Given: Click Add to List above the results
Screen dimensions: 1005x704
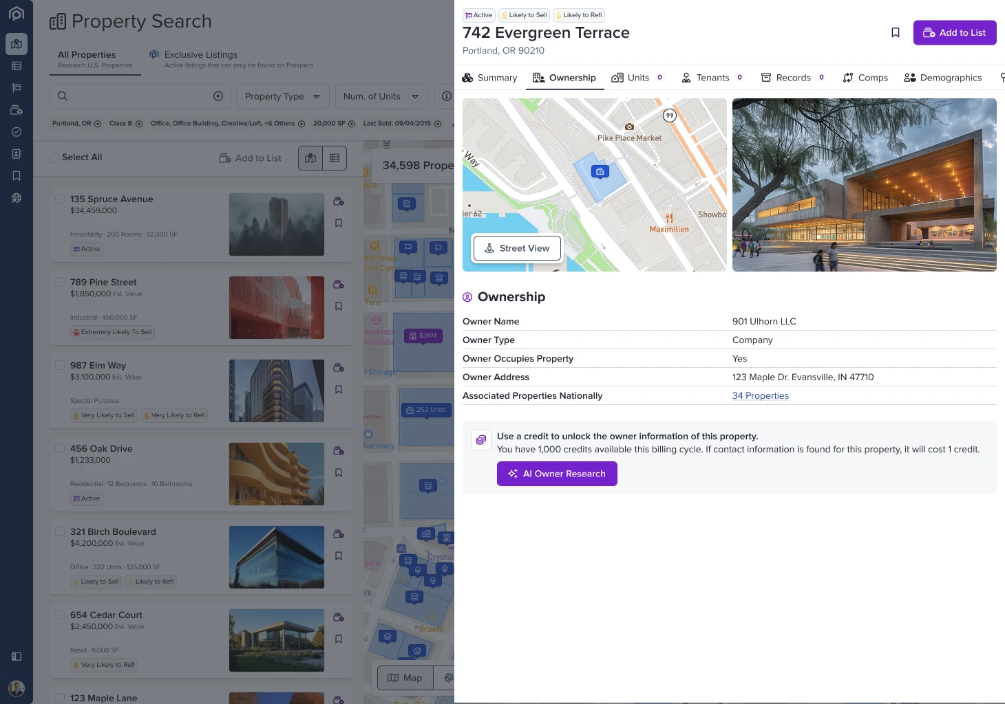Looking at the screenshot, I should [250, 158].
